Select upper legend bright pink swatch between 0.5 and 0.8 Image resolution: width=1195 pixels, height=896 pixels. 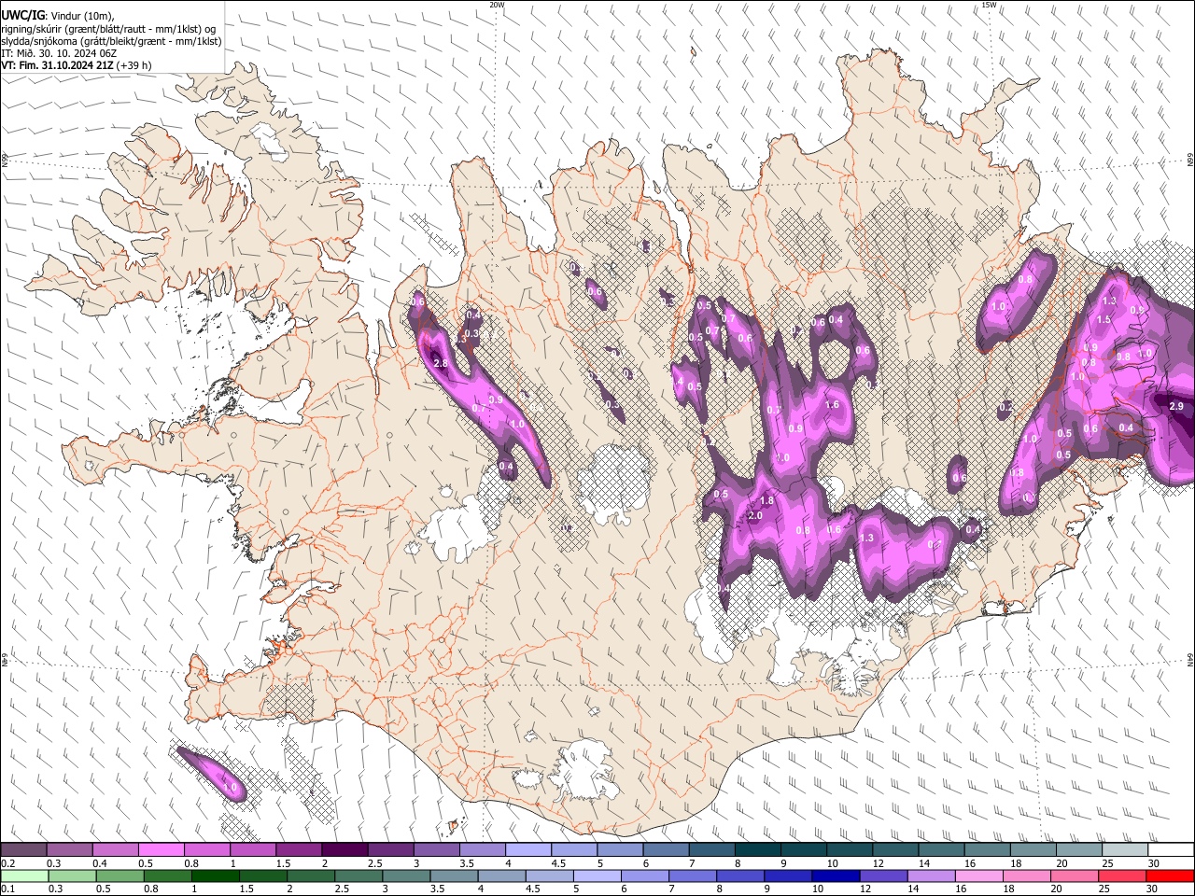click(161, 850)
